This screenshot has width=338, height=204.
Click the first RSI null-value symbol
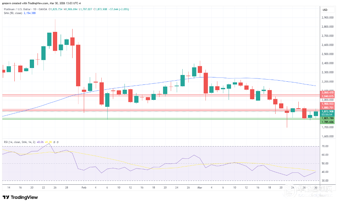[54, 142]
